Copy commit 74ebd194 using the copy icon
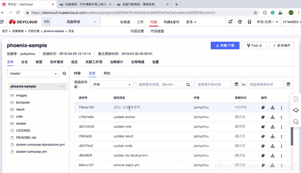Viewport: 301px width, 173px height. point(263,108)
